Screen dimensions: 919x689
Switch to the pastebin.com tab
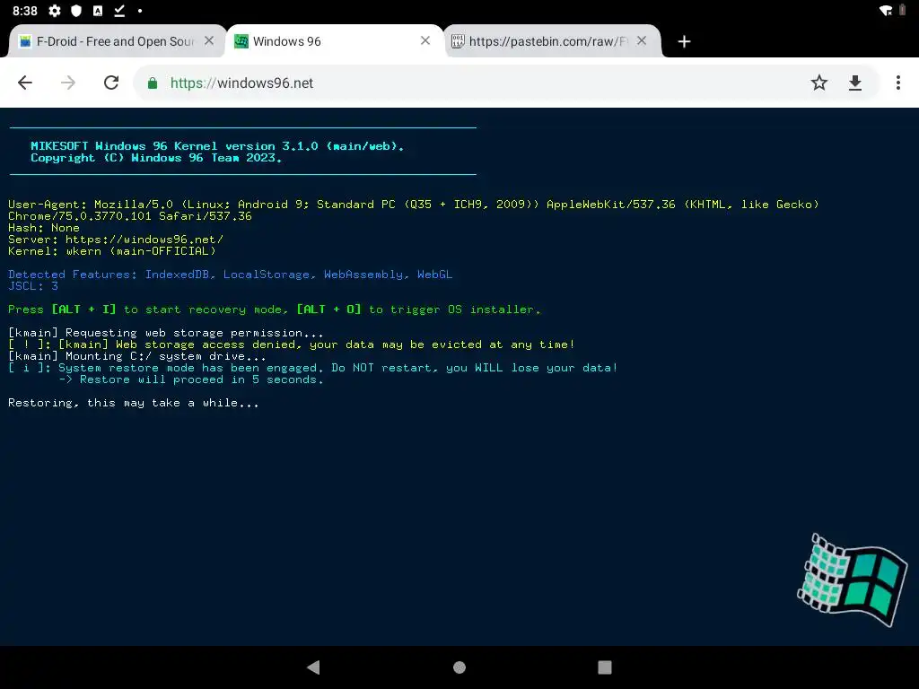click(551, 41)
